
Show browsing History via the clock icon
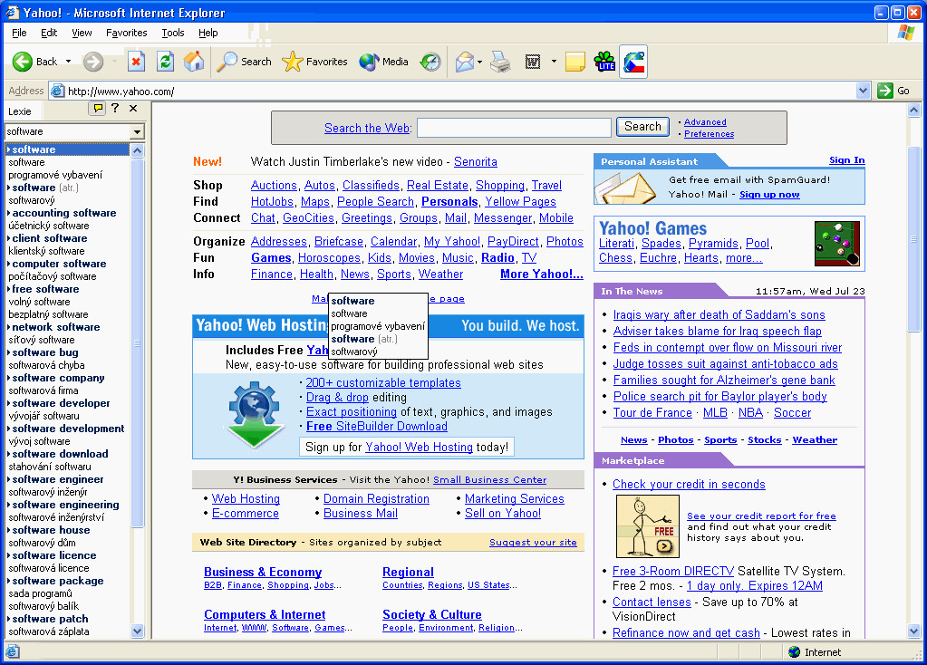click(430, 62)
